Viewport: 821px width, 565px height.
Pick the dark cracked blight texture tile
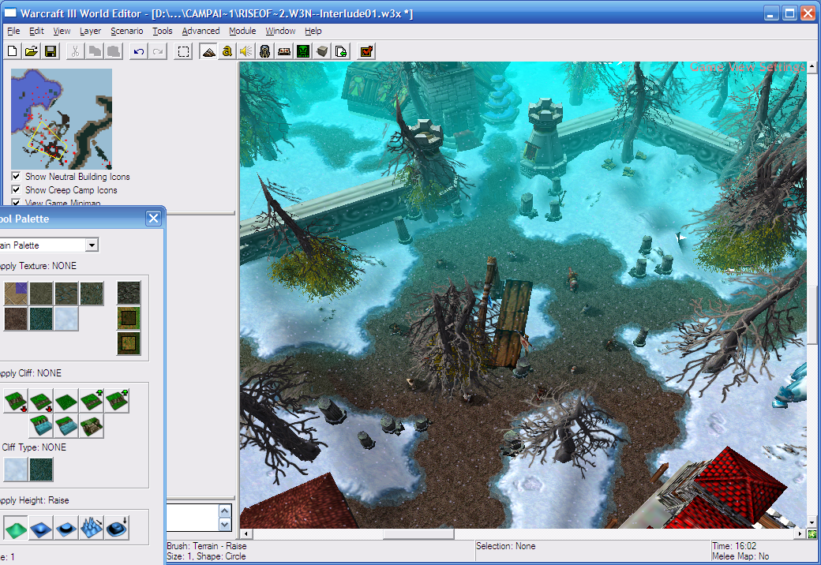click(128, 293)
